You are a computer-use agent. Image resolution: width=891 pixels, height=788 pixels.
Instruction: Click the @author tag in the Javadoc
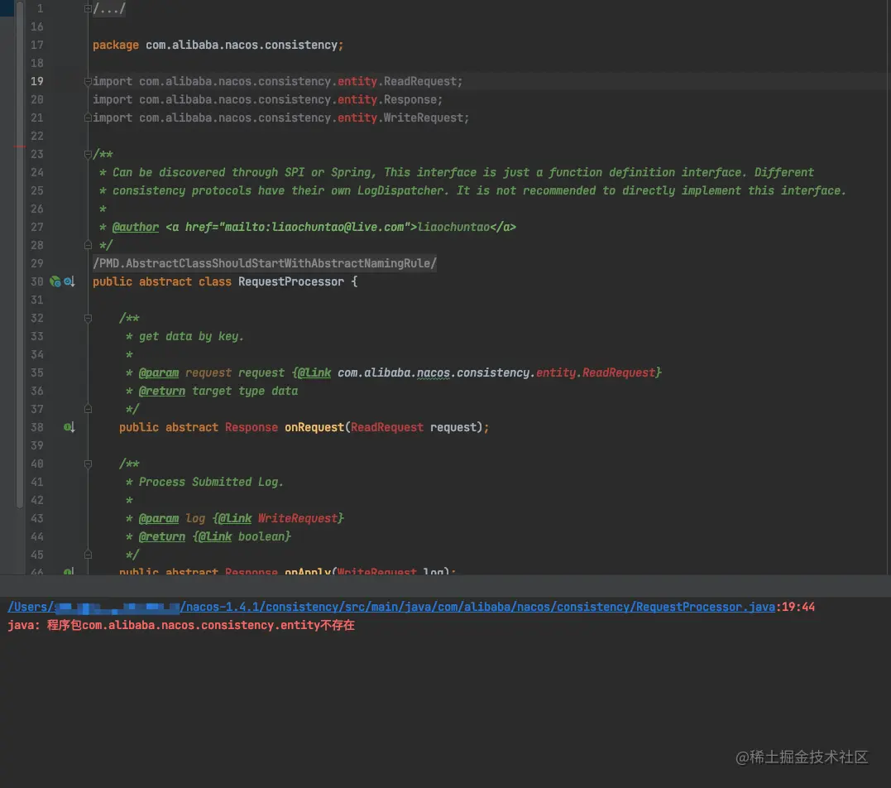click(x=135, y=227)
